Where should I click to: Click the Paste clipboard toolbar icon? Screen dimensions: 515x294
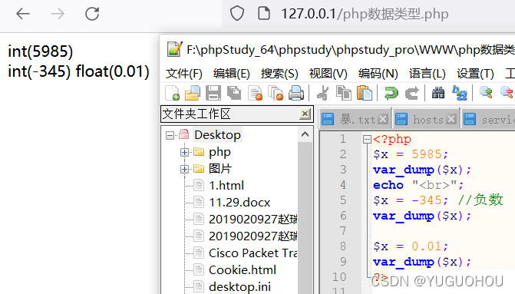[x=365, y=93]
